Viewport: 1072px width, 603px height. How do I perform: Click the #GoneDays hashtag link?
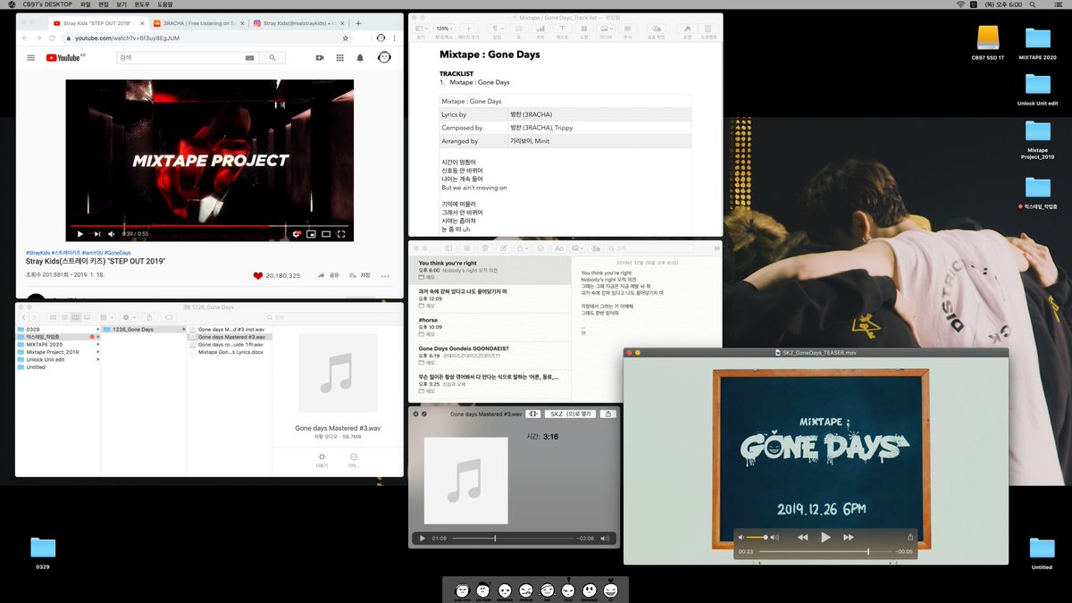(x=117, y=253)
